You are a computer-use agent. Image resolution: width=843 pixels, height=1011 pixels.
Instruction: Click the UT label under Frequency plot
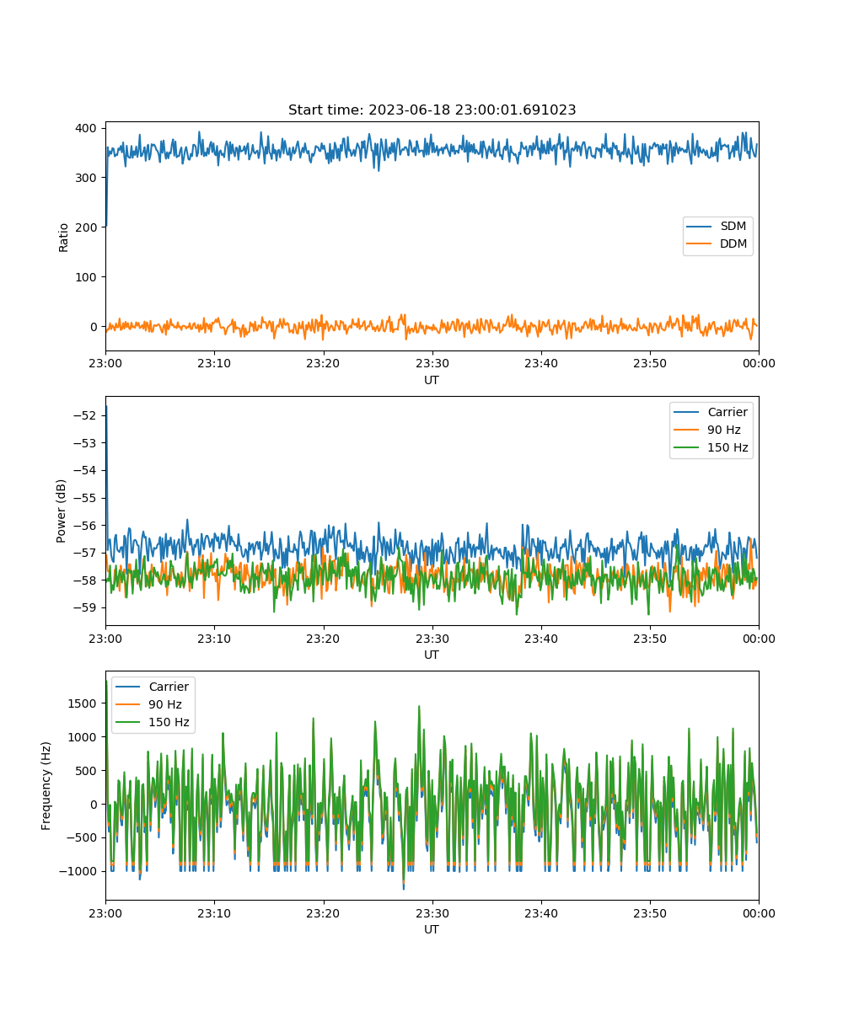432,929
